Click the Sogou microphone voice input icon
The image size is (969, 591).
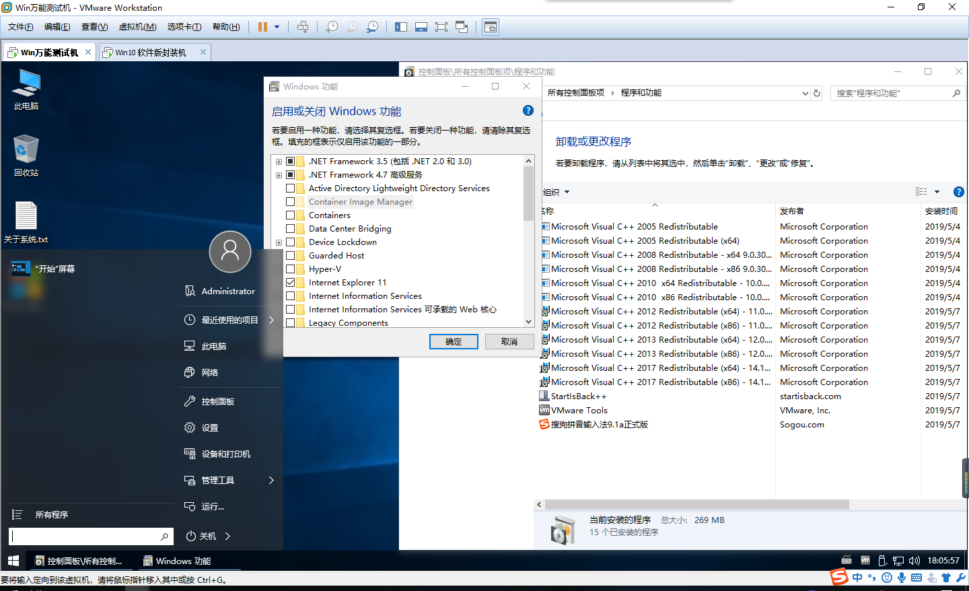(x=902, y=578)
